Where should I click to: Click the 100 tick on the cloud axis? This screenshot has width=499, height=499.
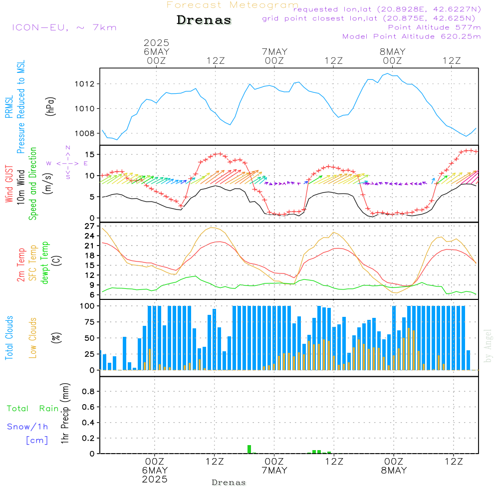pyautogui.click(x=87, y=306)
